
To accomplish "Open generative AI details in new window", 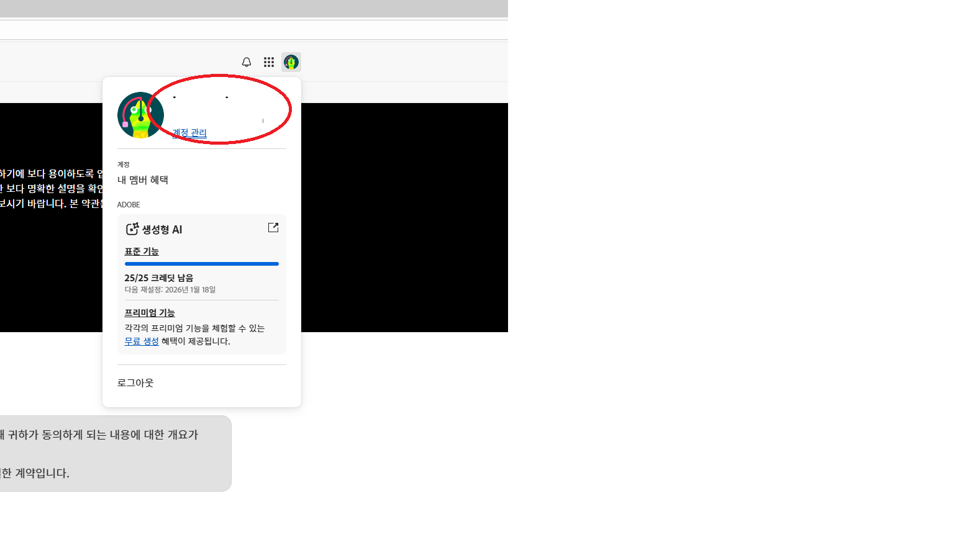I will point(273,228).
